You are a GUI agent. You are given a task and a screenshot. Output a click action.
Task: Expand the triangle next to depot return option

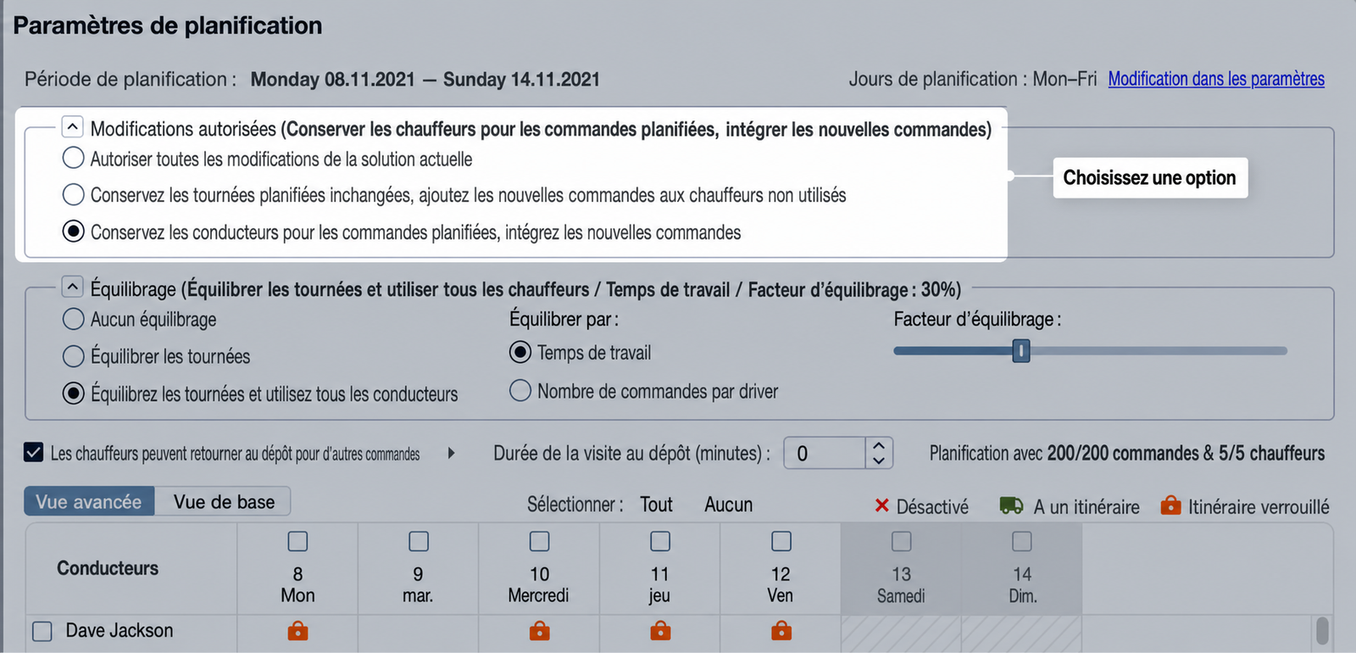(451, 454)
